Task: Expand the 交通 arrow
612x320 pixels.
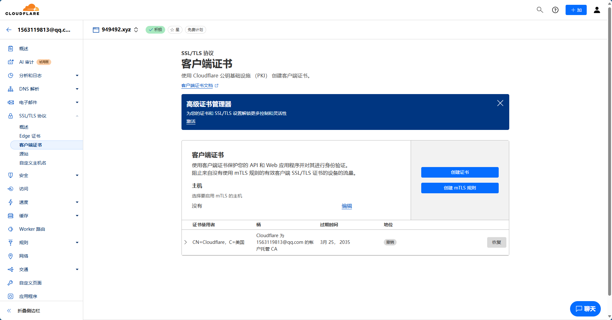Action: [x=77, y=269]
